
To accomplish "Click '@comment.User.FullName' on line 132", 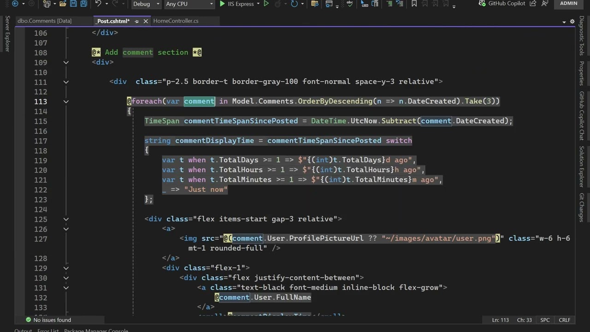I will click(263, 297).
